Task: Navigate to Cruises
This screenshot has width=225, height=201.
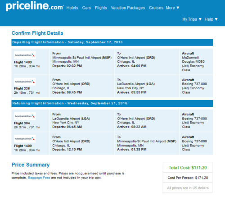Action: 156,8
